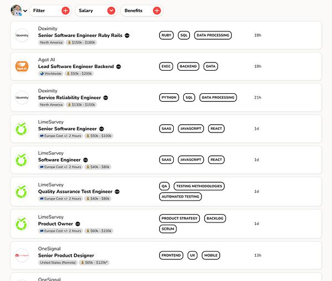Filter by TESTING METHODOLOGIES tag
The image size is (332, 281).
click(x=199, y=186)
